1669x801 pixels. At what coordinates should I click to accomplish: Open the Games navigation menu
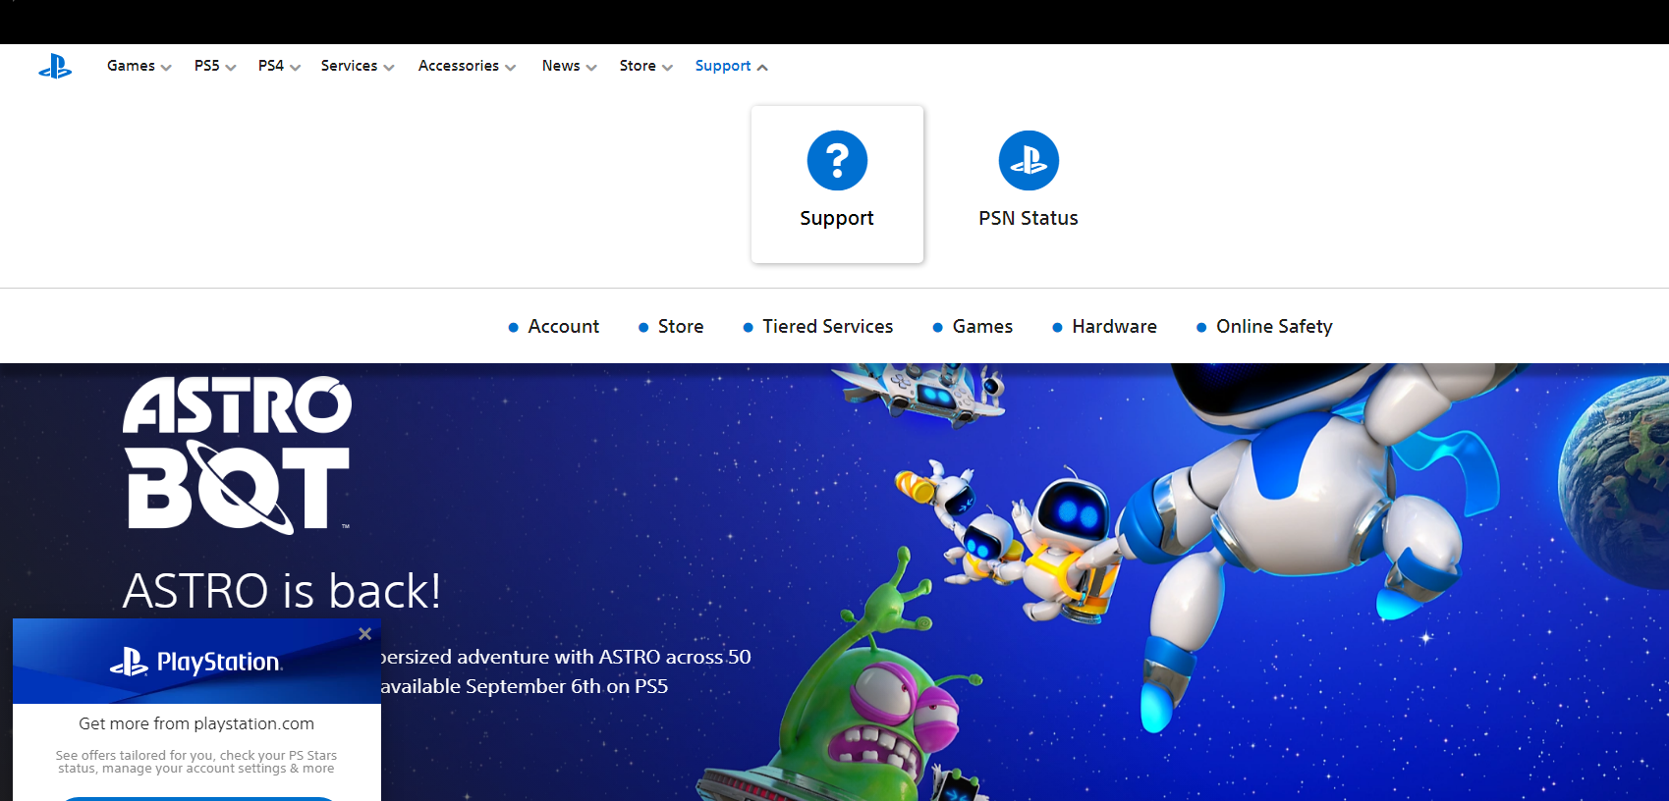(x=139, y=66)
